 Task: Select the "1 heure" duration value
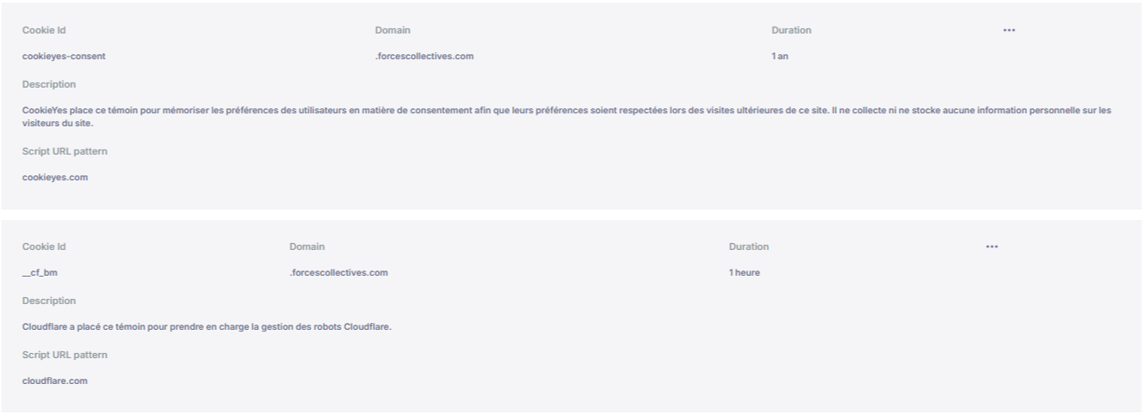(745, 273)
